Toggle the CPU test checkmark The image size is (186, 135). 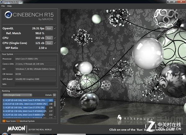(55, 38)
